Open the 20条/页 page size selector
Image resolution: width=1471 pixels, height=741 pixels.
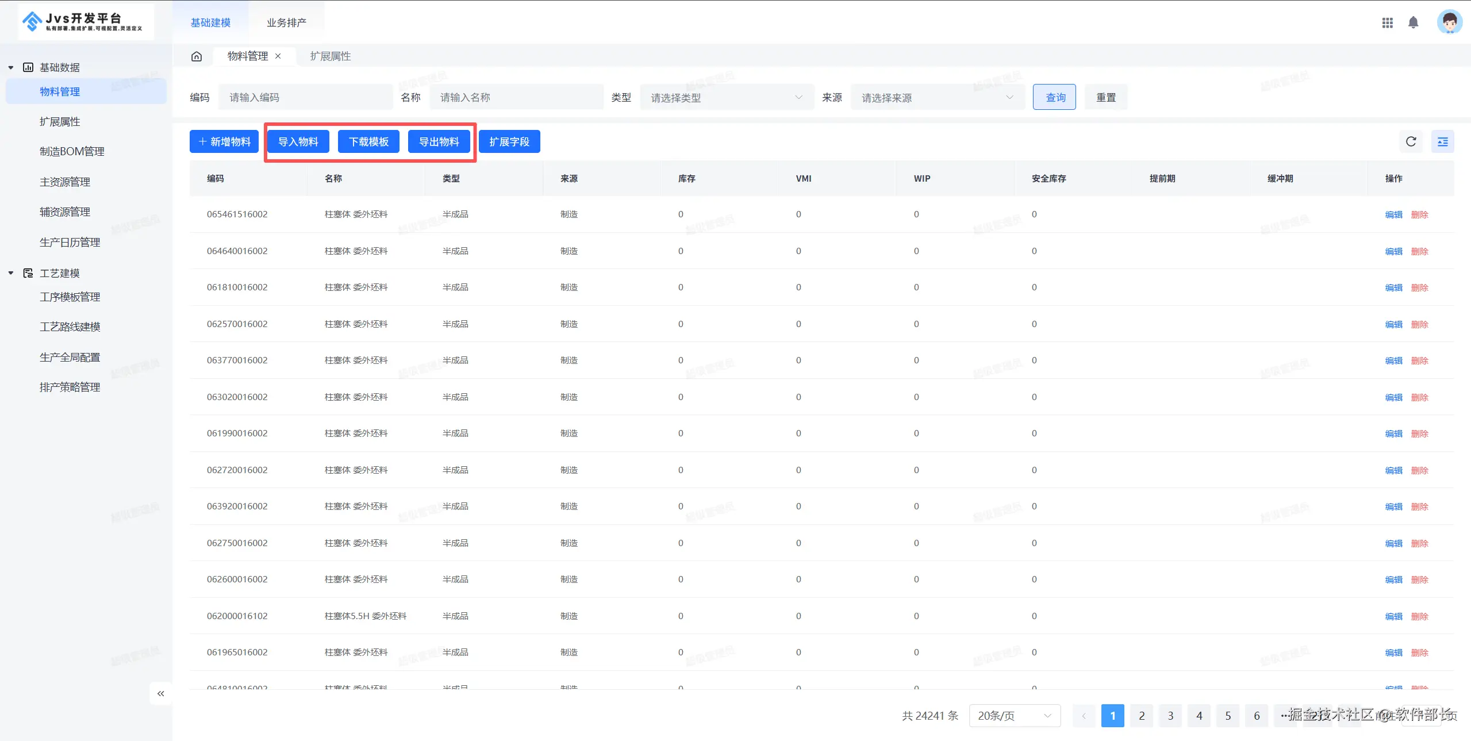[x=1014, y=716]
